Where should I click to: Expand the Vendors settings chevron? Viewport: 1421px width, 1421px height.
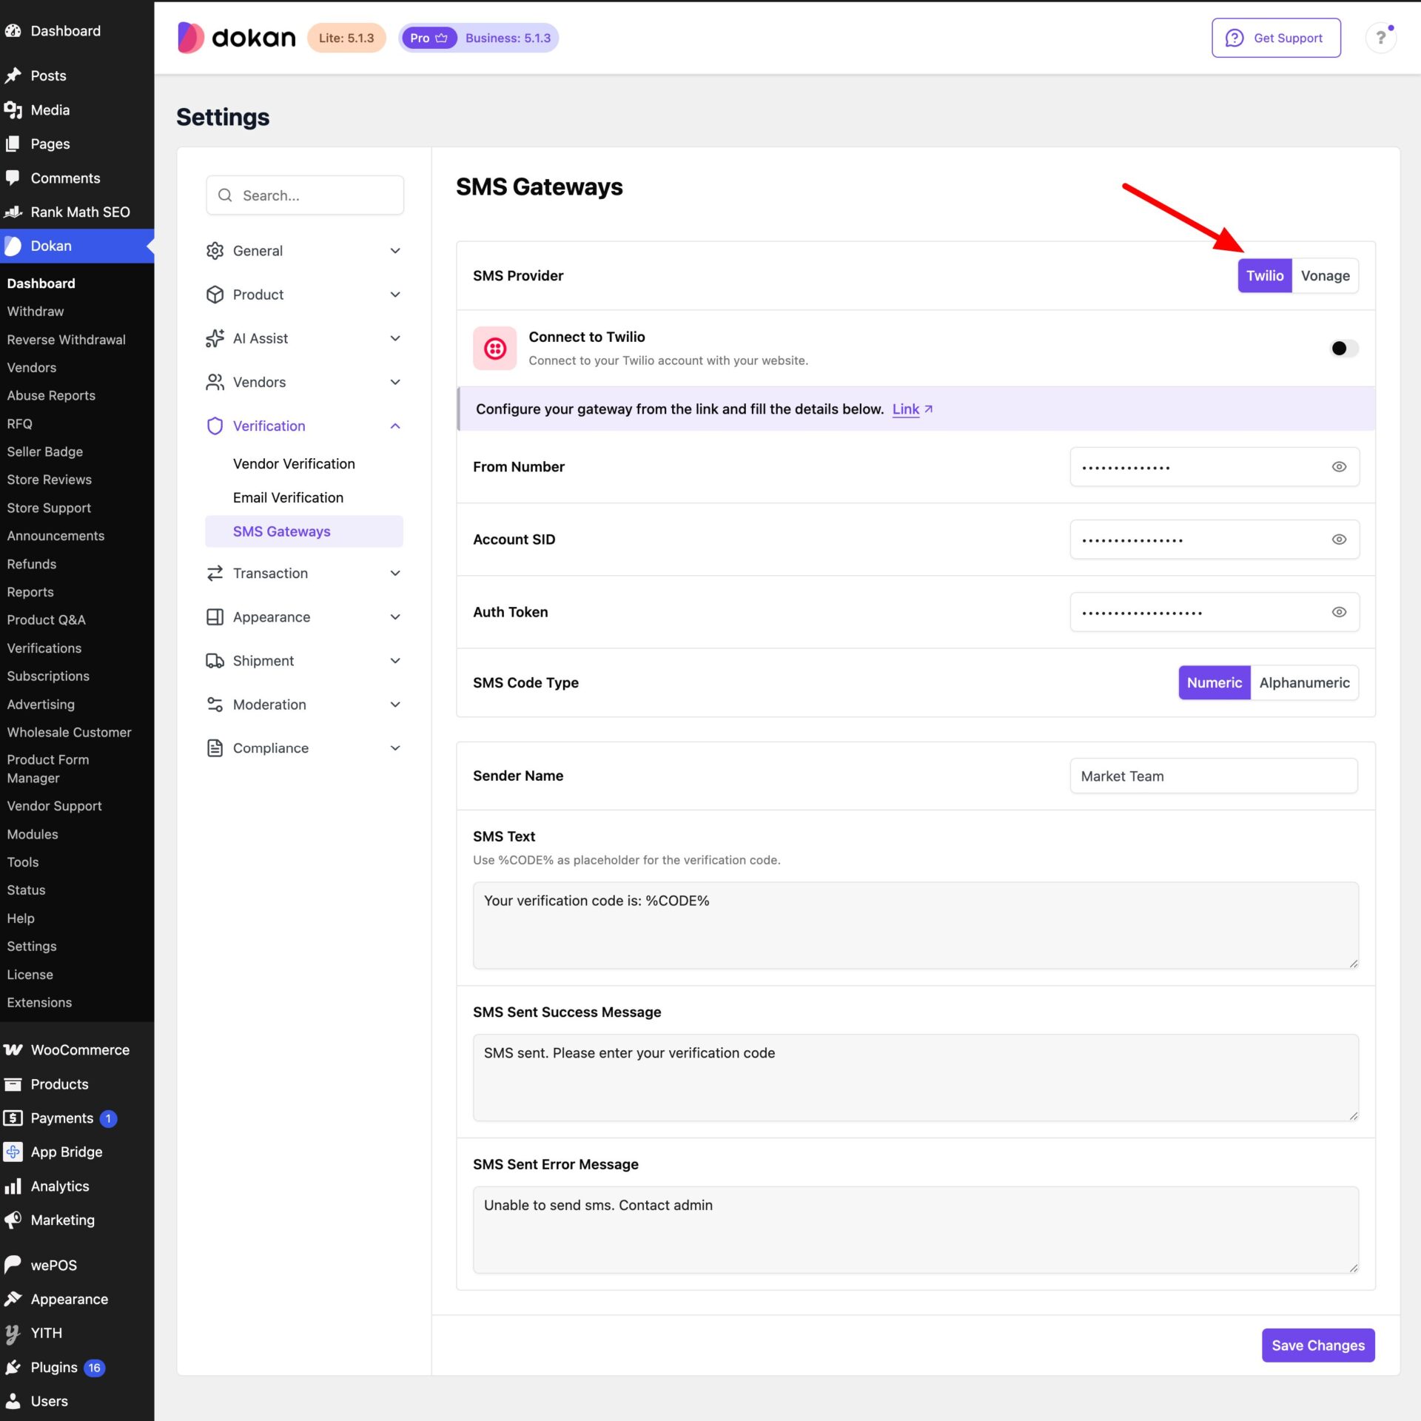[395, 382]
